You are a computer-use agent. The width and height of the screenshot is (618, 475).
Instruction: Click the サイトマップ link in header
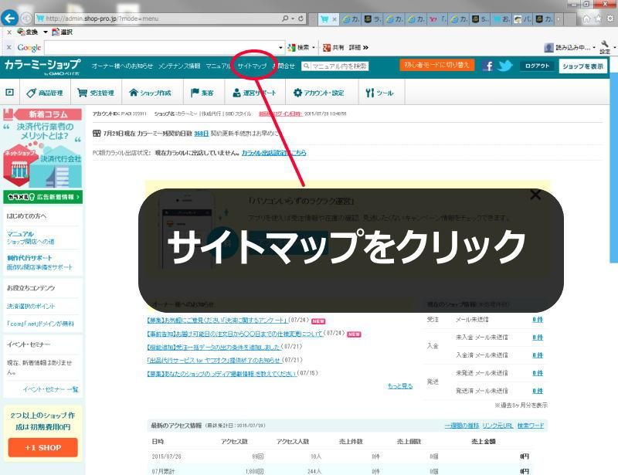click(252, 66)
